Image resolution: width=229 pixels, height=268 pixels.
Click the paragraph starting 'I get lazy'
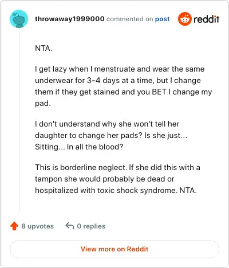coord(124,86)
